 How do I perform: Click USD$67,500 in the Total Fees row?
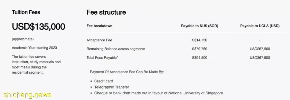(260, 58)
